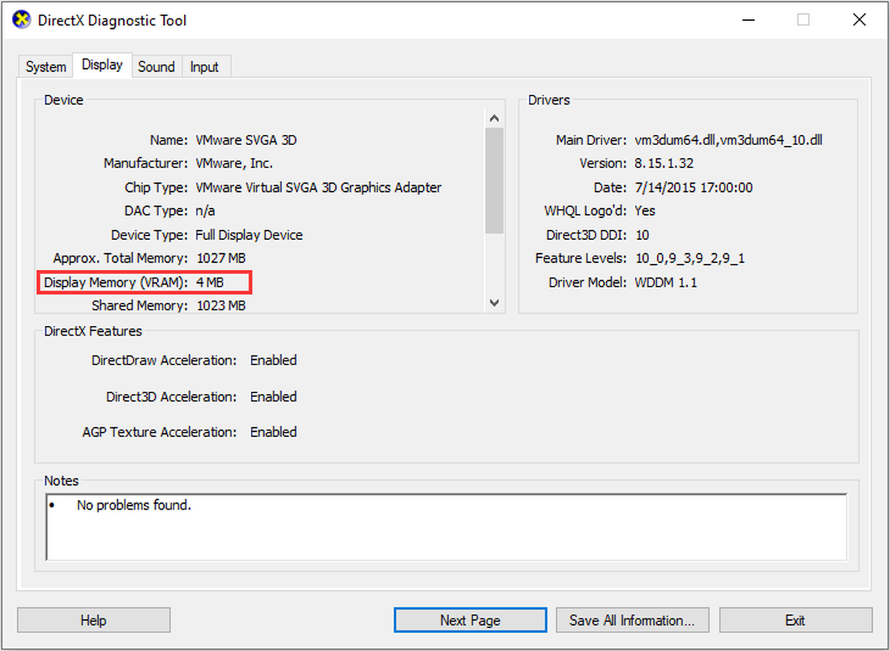Screen dimensions: 890x651
Task: Click the WHQL Logo'd value 'Yes'
Action: [x=645, y=211]
